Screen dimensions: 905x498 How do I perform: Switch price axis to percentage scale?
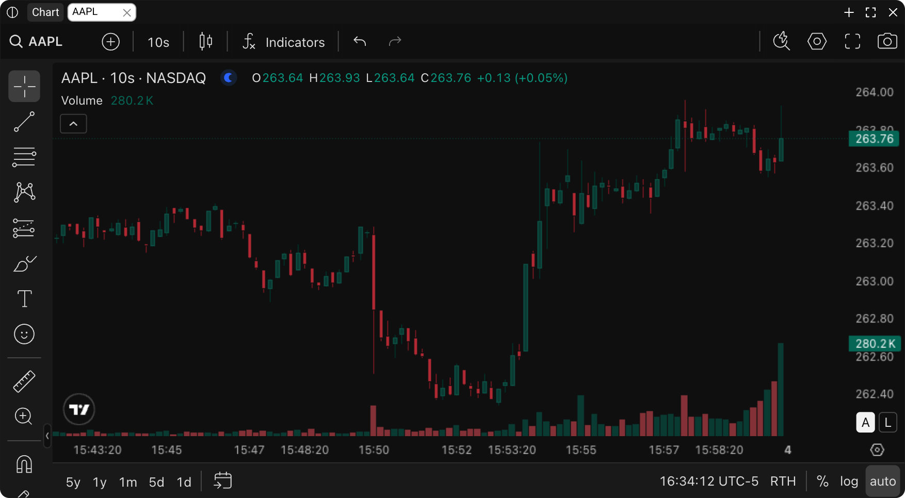point(822,481)
